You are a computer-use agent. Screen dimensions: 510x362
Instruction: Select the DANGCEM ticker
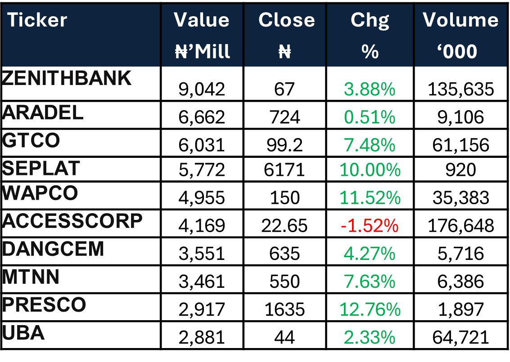point(53,249)
